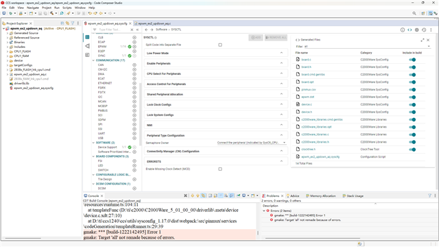439x247 pixels.
Task: Click the ADD button for SYSCTL
Action: pos(256,37)
